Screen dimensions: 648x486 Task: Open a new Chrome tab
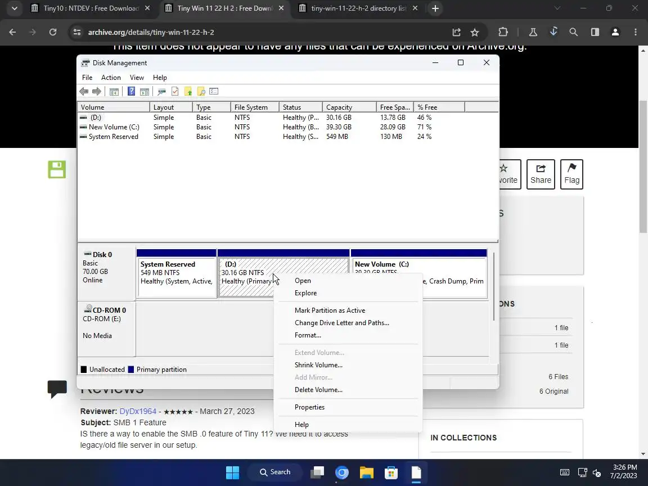435,8
